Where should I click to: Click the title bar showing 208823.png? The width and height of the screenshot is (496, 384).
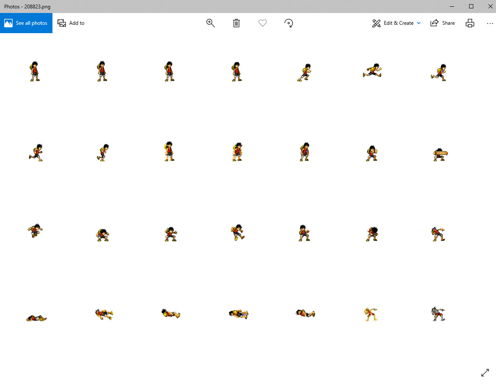point(27,6)
